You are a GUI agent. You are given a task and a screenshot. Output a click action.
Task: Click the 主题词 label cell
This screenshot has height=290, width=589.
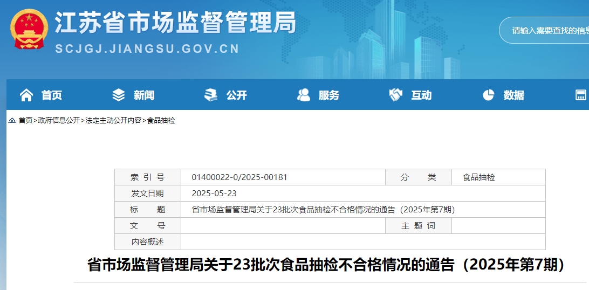pyautogui.click(x=419, y=226)
